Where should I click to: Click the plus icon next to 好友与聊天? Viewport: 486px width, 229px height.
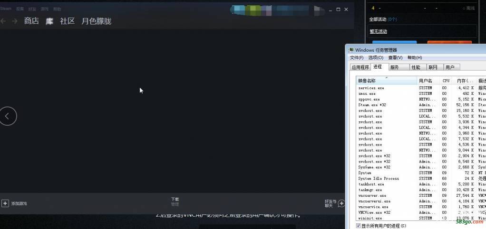[341, 203]
